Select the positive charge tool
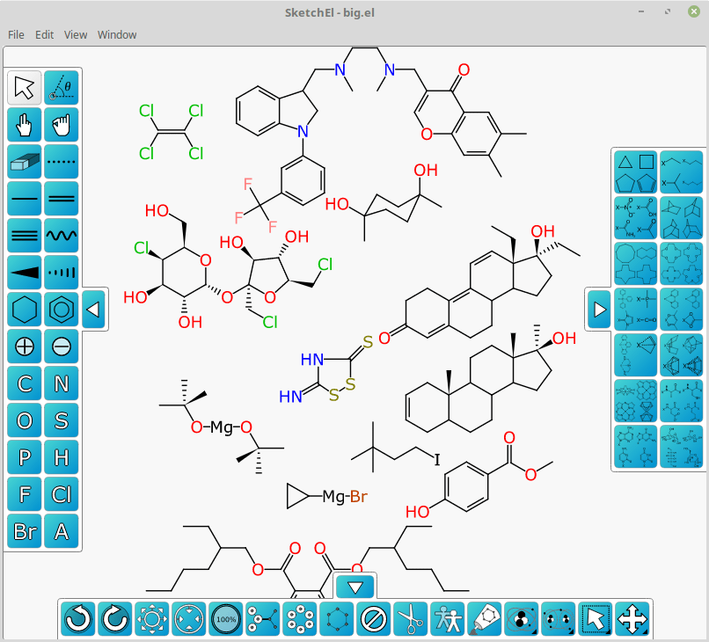 click(x=25, y=347)
